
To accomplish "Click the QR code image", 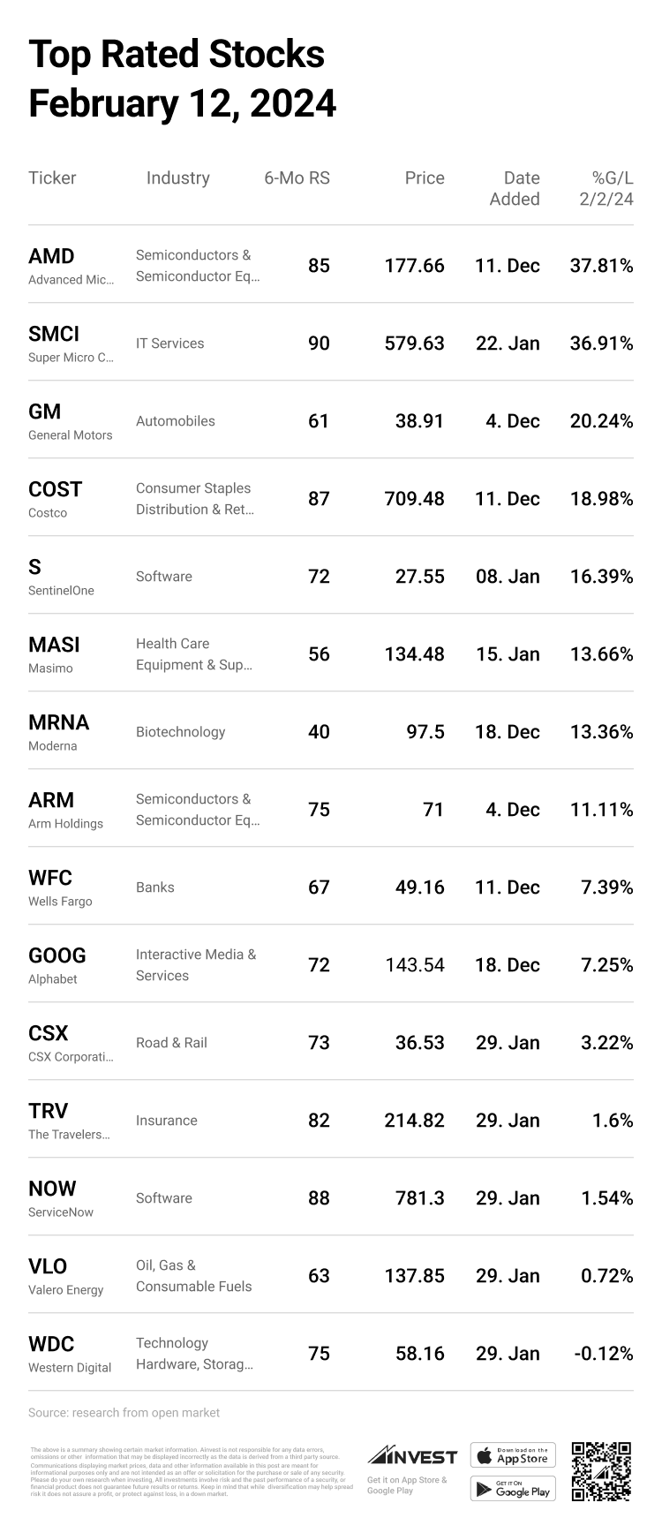I will (601, 1471).
